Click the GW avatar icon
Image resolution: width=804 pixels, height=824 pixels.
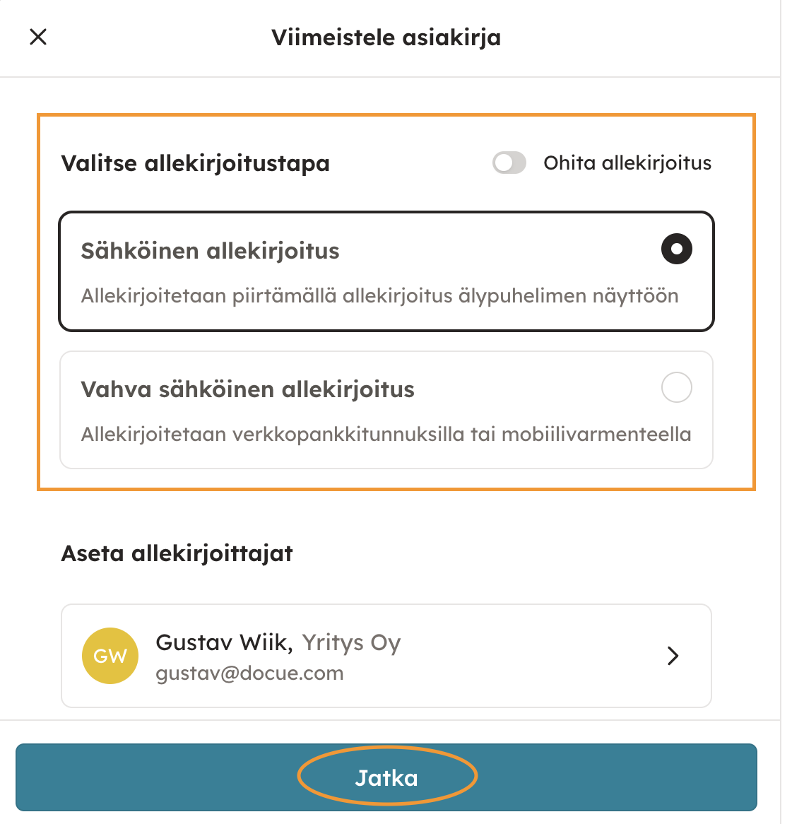(110, 656)
